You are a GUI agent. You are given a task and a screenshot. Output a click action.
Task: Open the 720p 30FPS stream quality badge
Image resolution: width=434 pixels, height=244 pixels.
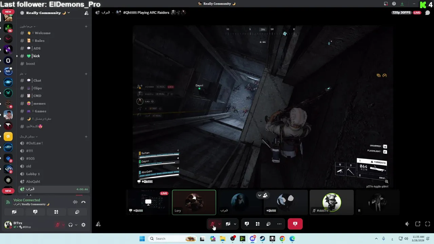click(401, 13)
